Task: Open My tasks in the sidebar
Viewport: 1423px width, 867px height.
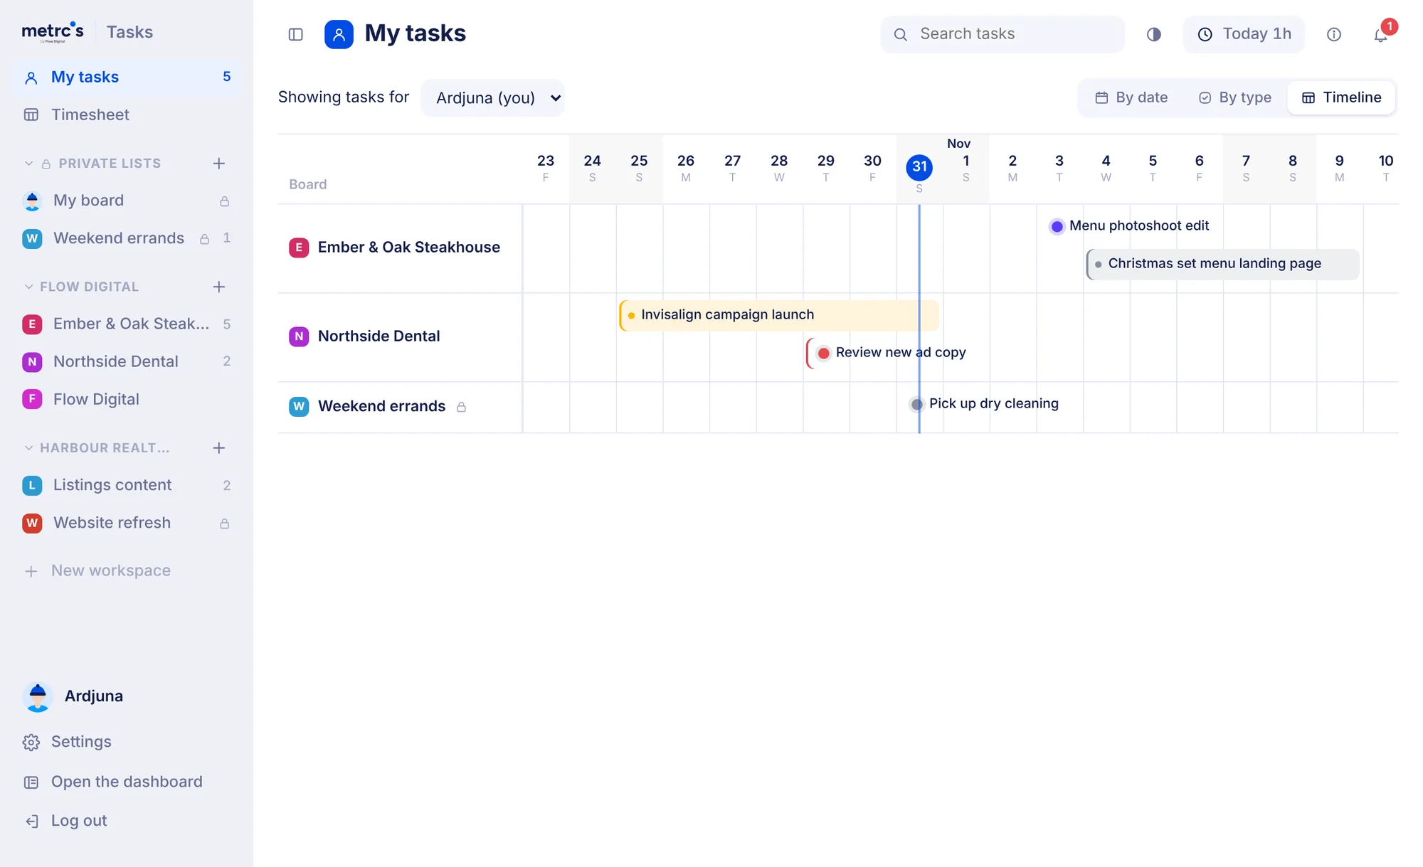Action: pyautogui.click(x=127, y=77)
